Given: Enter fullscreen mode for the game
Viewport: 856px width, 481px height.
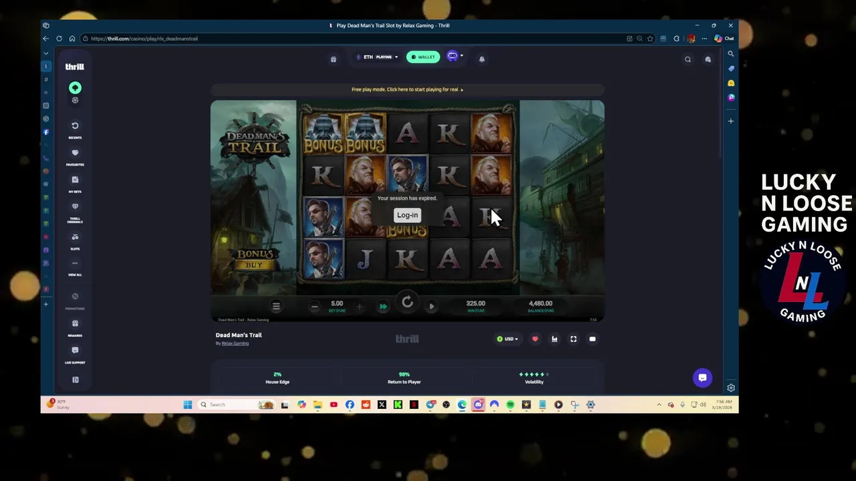Looking at the screenshot, I should [573, 339].
